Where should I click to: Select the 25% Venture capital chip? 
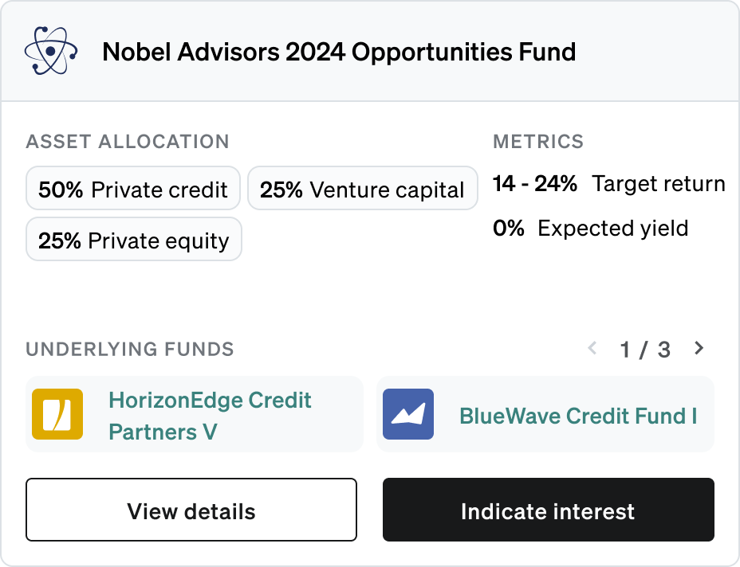point(363,188)
